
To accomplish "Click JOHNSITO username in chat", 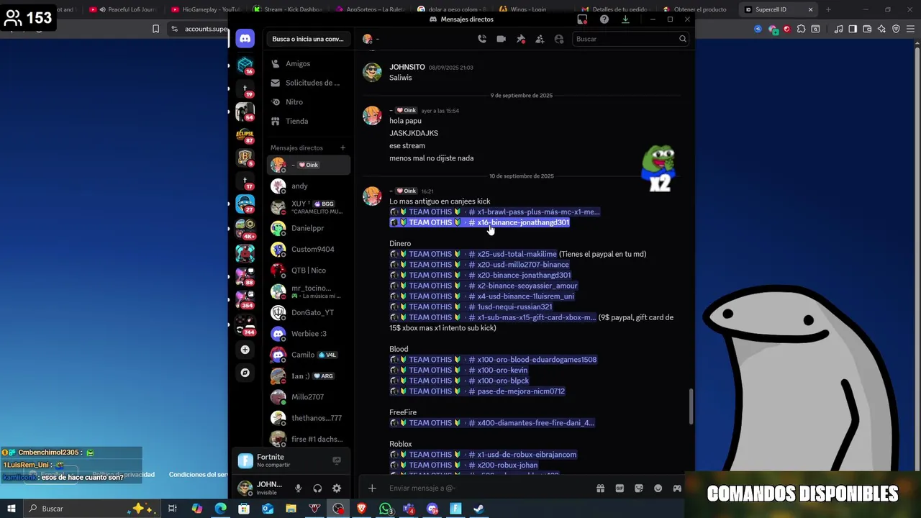I will coord(407,67).
